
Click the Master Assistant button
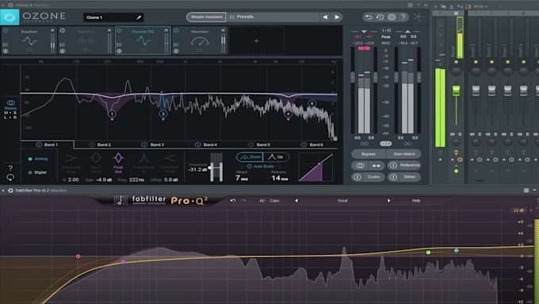click(206, 17)
